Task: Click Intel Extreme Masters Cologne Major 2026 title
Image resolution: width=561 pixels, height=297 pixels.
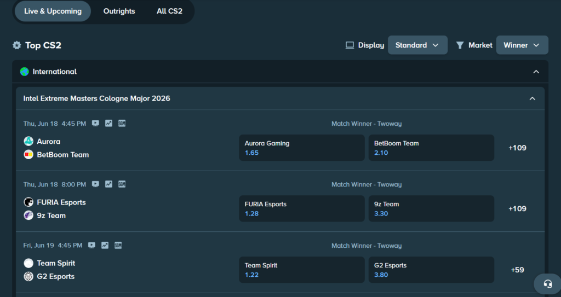Action: tap(96, 98)
